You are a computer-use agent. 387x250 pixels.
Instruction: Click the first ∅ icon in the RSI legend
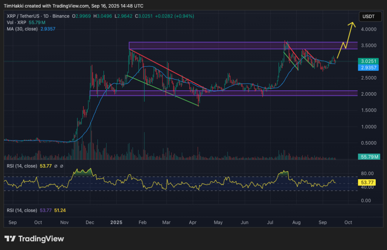56,166
